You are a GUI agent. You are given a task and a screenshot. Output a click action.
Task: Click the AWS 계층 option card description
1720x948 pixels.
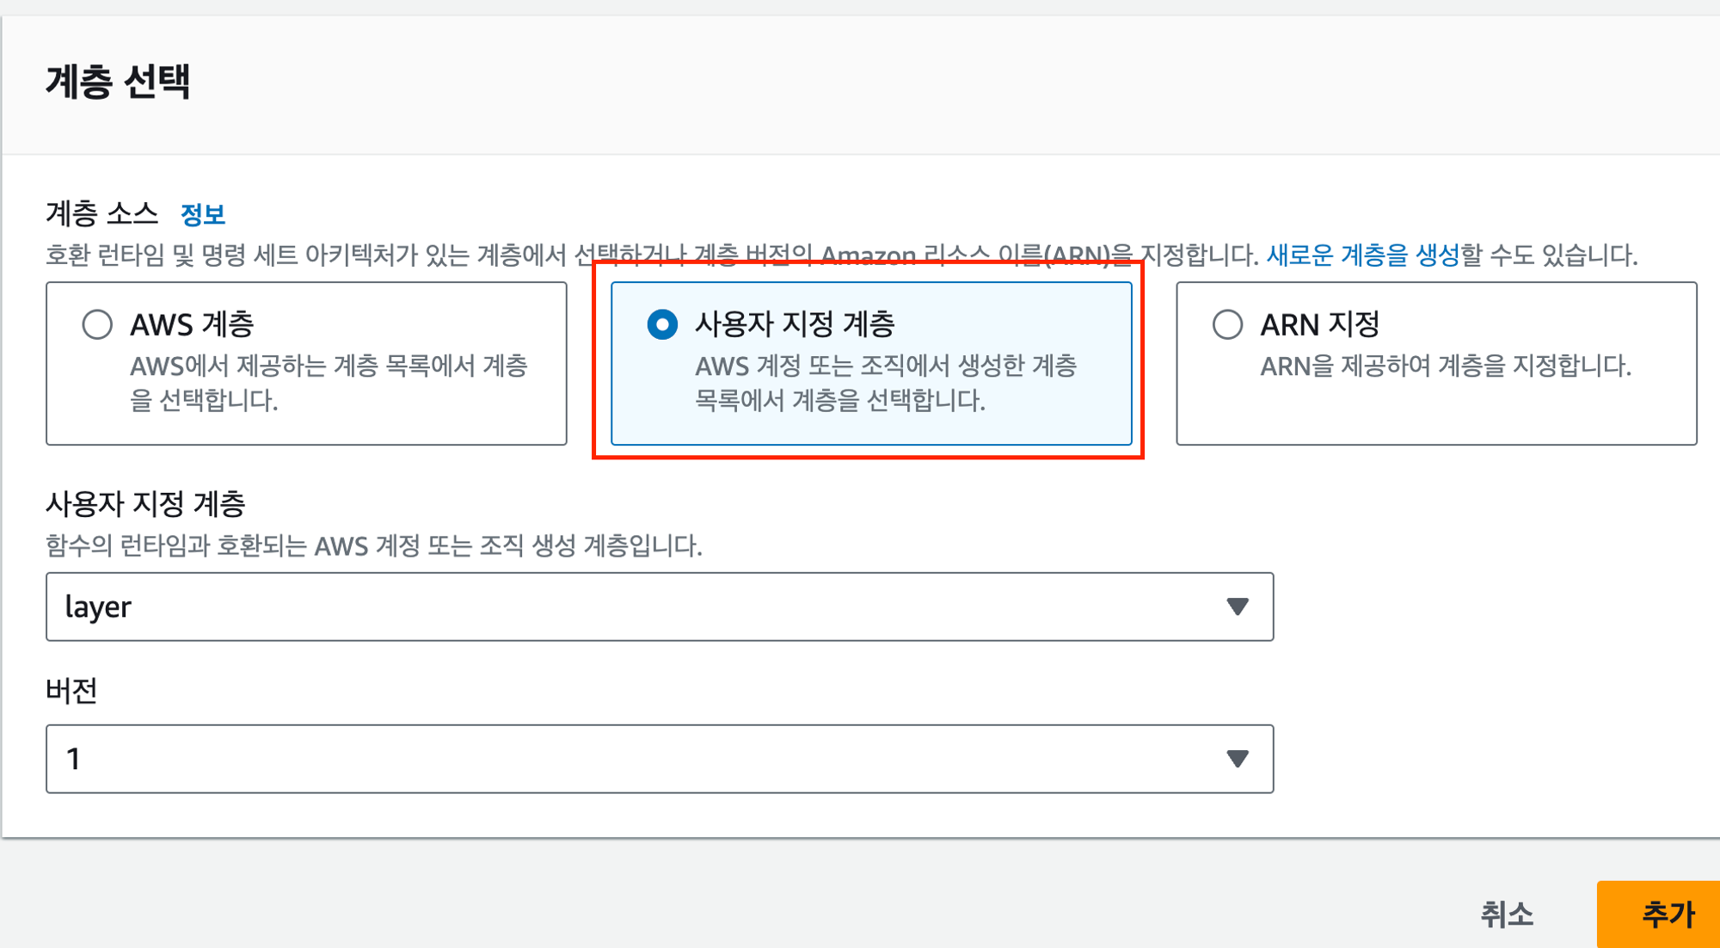point(329,383)
